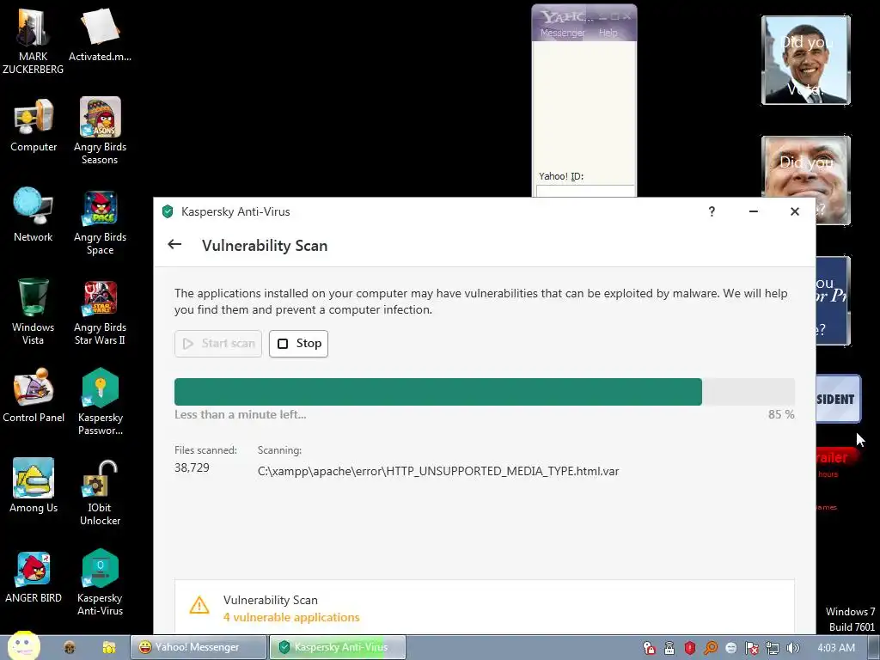Image resolution: width=880 pixels, height=660 pixels.
Task: Click the 'Less than a minute left...' text
Action: click(x=241, y=415)
